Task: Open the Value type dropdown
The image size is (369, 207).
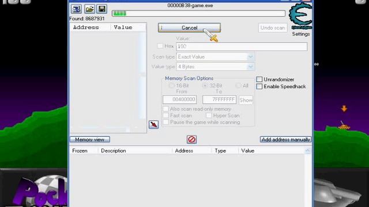Action: pyautogui.click(x=215, y=67)
